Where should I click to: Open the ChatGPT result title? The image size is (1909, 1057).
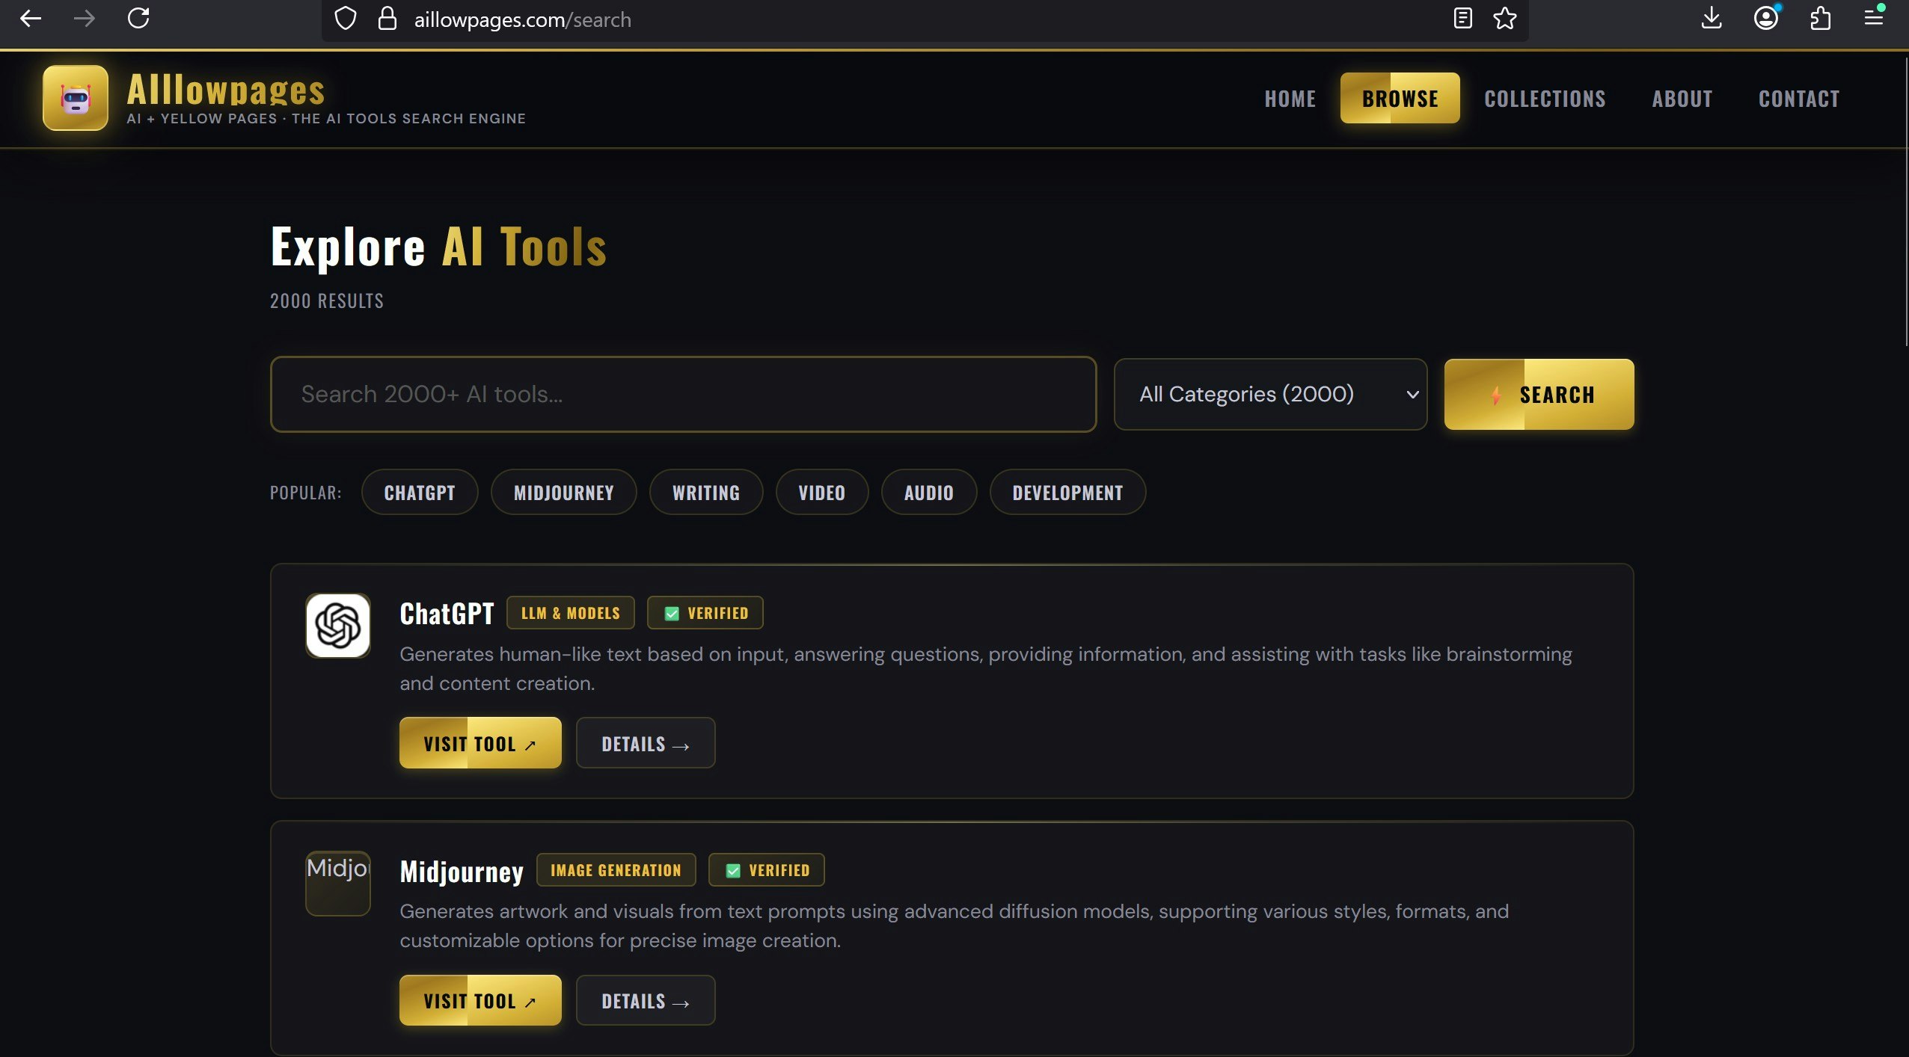pos(447,614)
